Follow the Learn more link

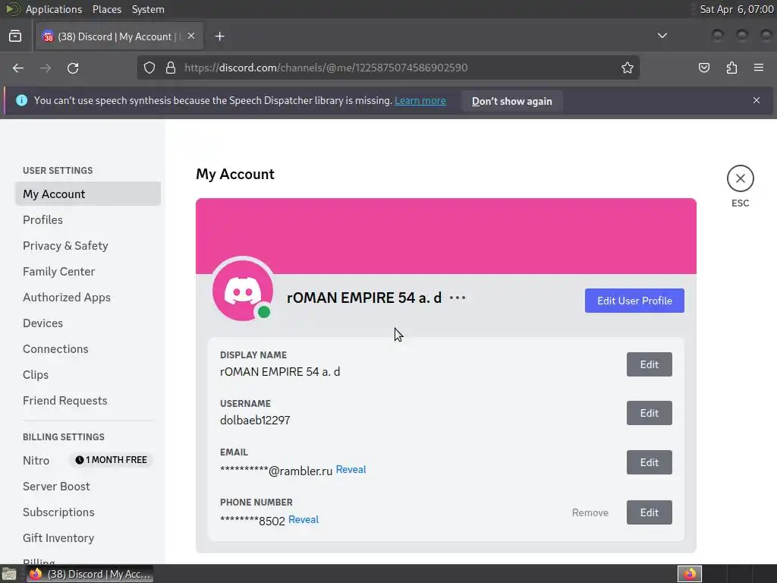click(x=420, y=101)
